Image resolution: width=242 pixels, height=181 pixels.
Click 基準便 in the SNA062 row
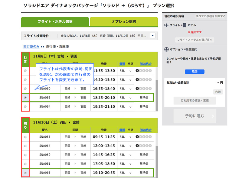(x=144, y=98)
